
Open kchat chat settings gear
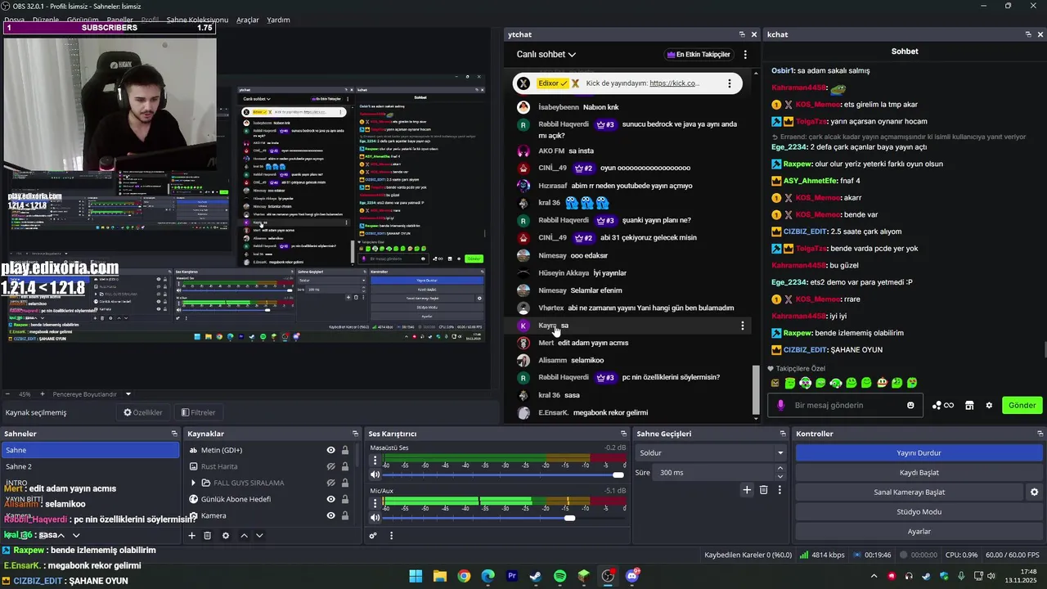(x=989, y=405)
